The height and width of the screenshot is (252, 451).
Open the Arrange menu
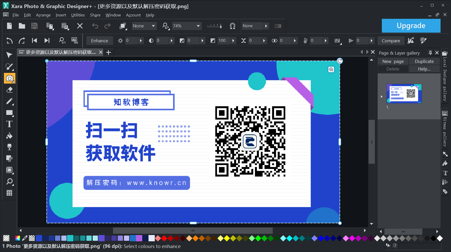click(43, 15)
